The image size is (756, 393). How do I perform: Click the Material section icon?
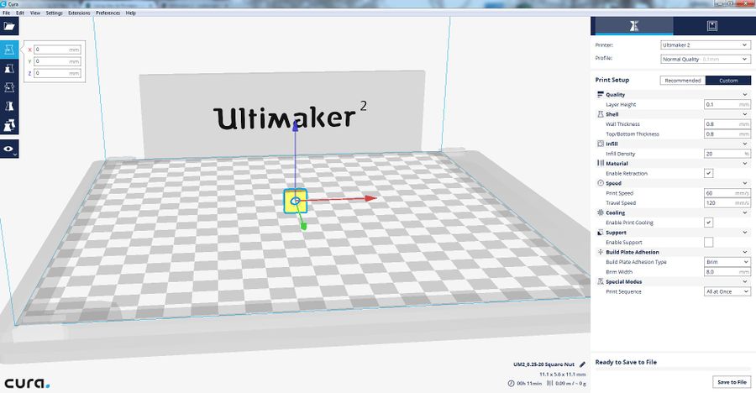601,164
